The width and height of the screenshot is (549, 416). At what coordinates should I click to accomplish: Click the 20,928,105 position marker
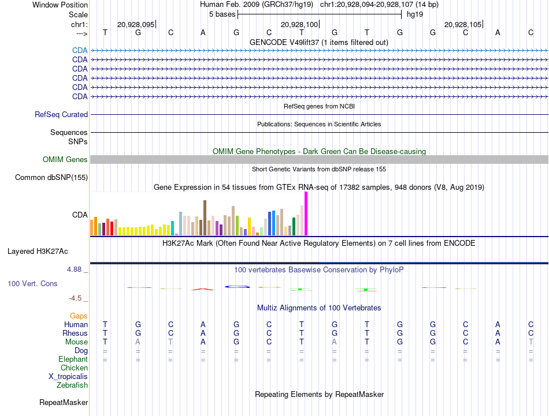[x=463, y=24]
